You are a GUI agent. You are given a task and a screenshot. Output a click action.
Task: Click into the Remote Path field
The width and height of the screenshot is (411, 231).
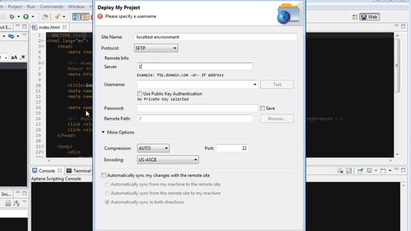click(x=195, y=119)
